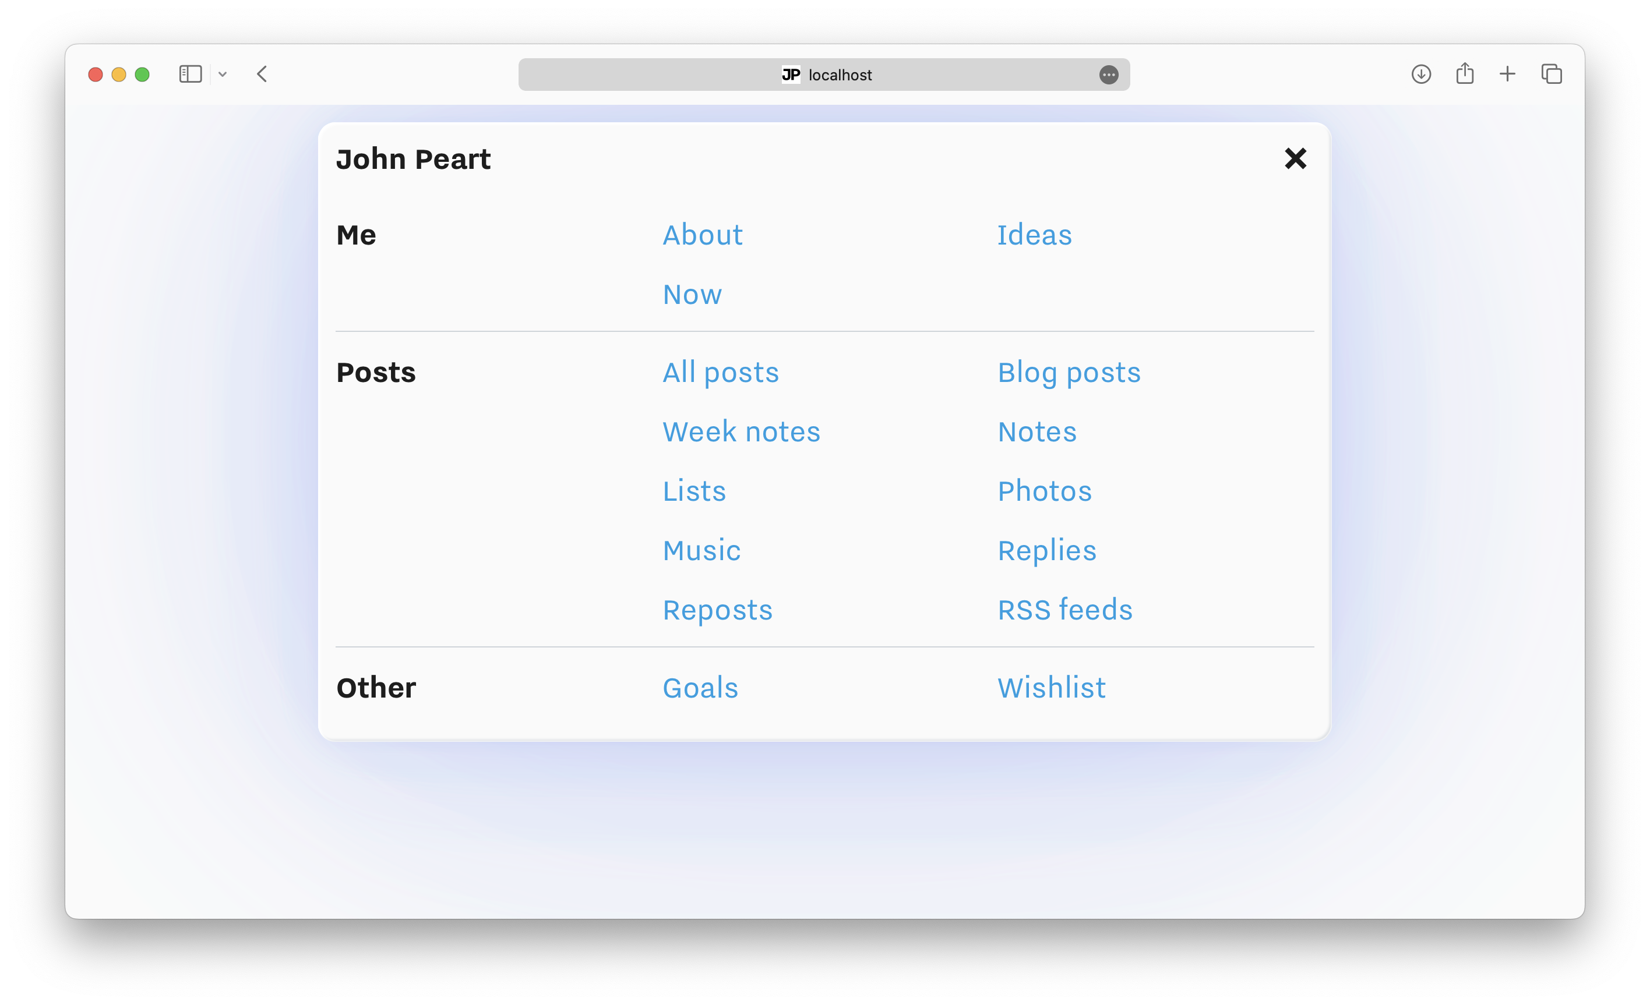Toggle the Safari sidebar icon
The image size is (1650, 1005).
coord(190,75)
